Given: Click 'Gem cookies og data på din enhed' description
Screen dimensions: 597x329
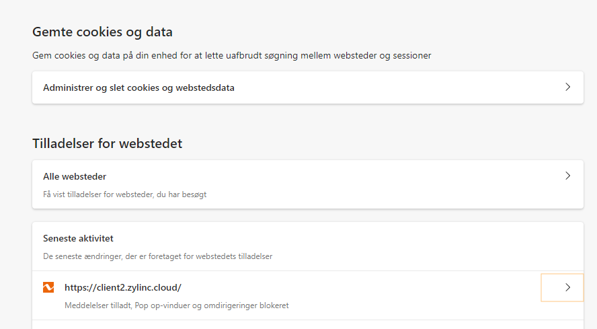Looking at the screenshot, I should point(231,55).
